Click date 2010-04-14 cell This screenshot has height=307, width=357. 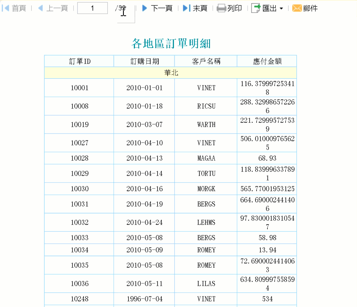tap(144, 173)
